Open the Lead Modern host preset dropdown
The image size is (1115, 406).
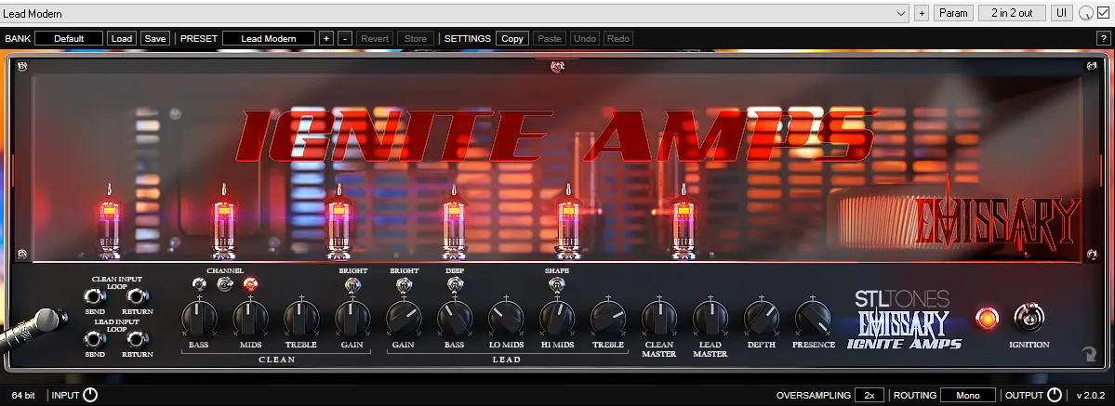click(x=455, y=13)
